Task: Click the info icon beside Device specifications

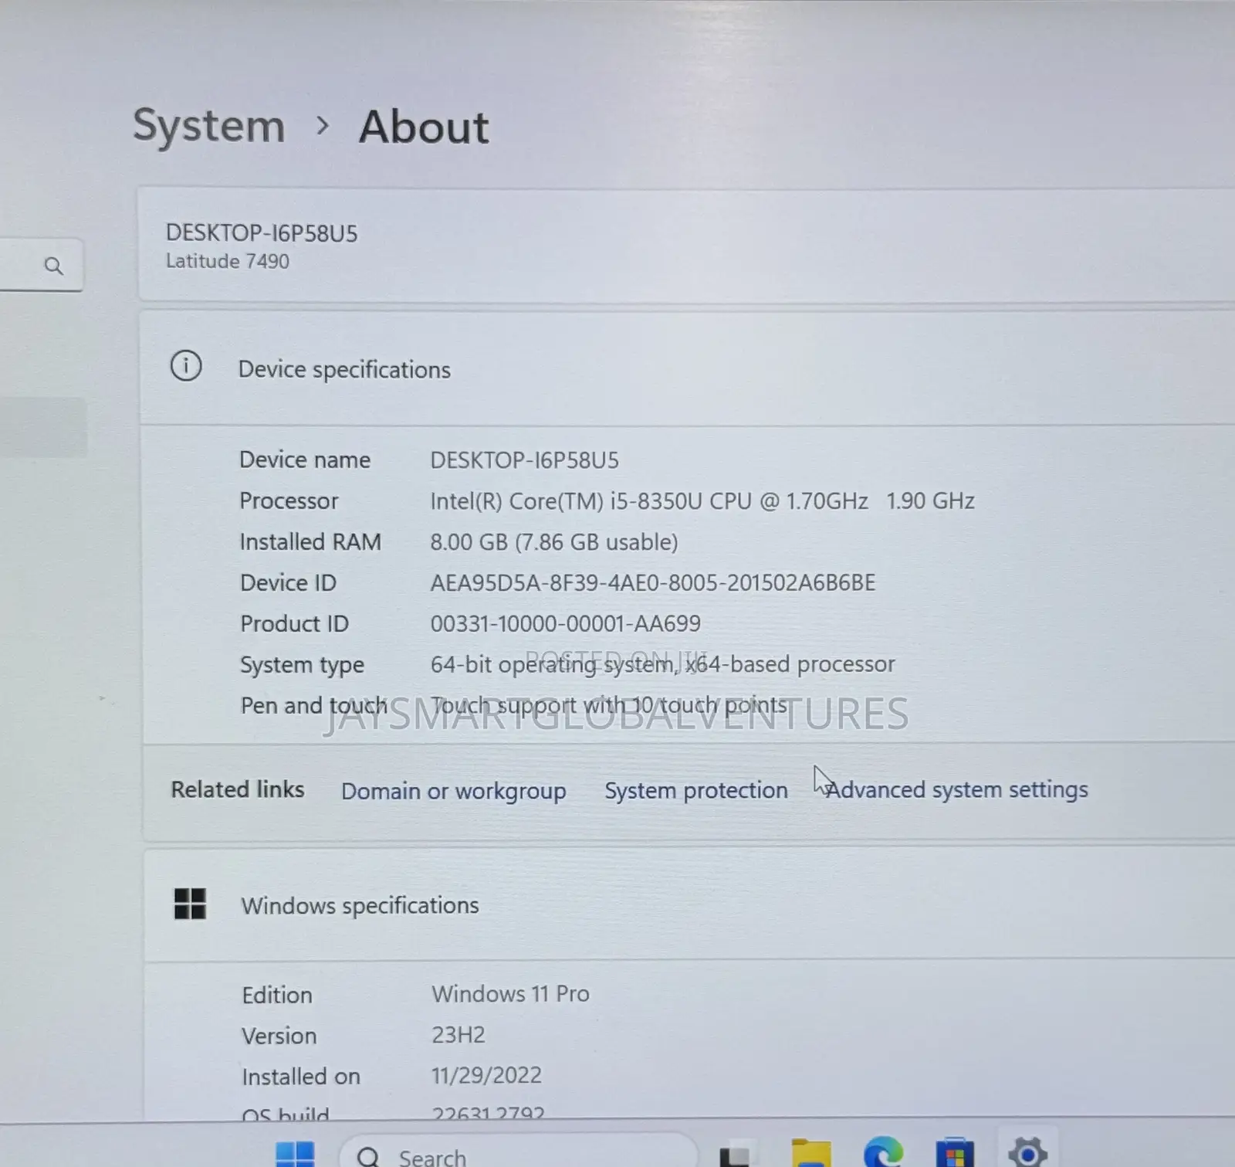Action: pos(186,365)
